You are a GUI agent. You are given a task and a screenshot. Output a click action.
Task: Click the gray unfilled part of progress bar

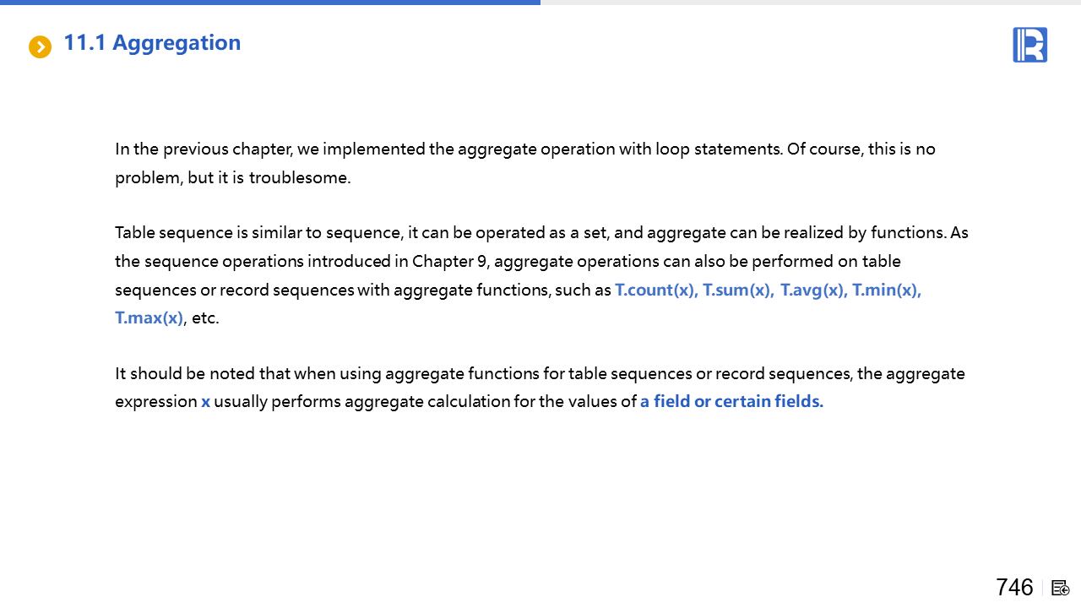tap(811, 3)
